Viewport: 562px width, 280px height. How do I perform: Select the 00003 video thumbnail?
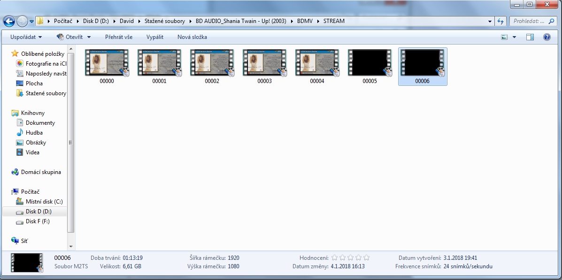(264, 67)
